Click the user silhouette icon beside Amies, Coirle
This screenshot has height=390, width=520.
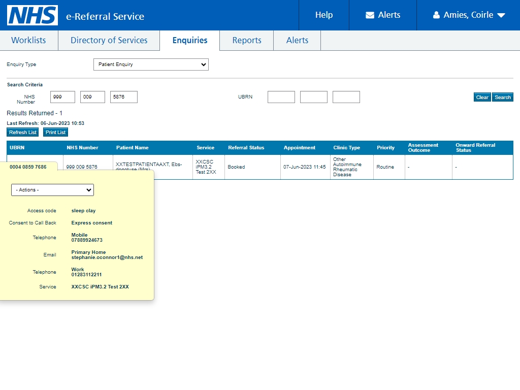click(x=436, y=15)
